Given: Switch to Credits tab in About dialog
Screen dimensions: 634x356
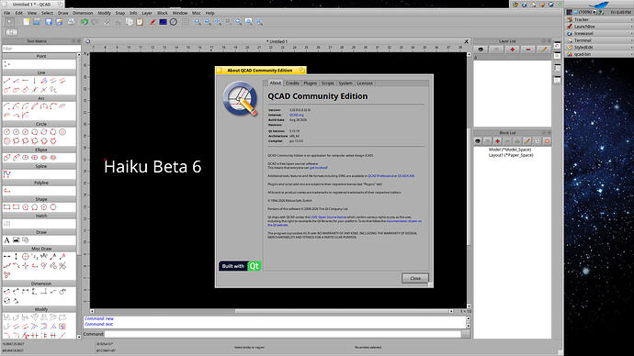Looking at the screenshot, I should (x=292, y=83).
